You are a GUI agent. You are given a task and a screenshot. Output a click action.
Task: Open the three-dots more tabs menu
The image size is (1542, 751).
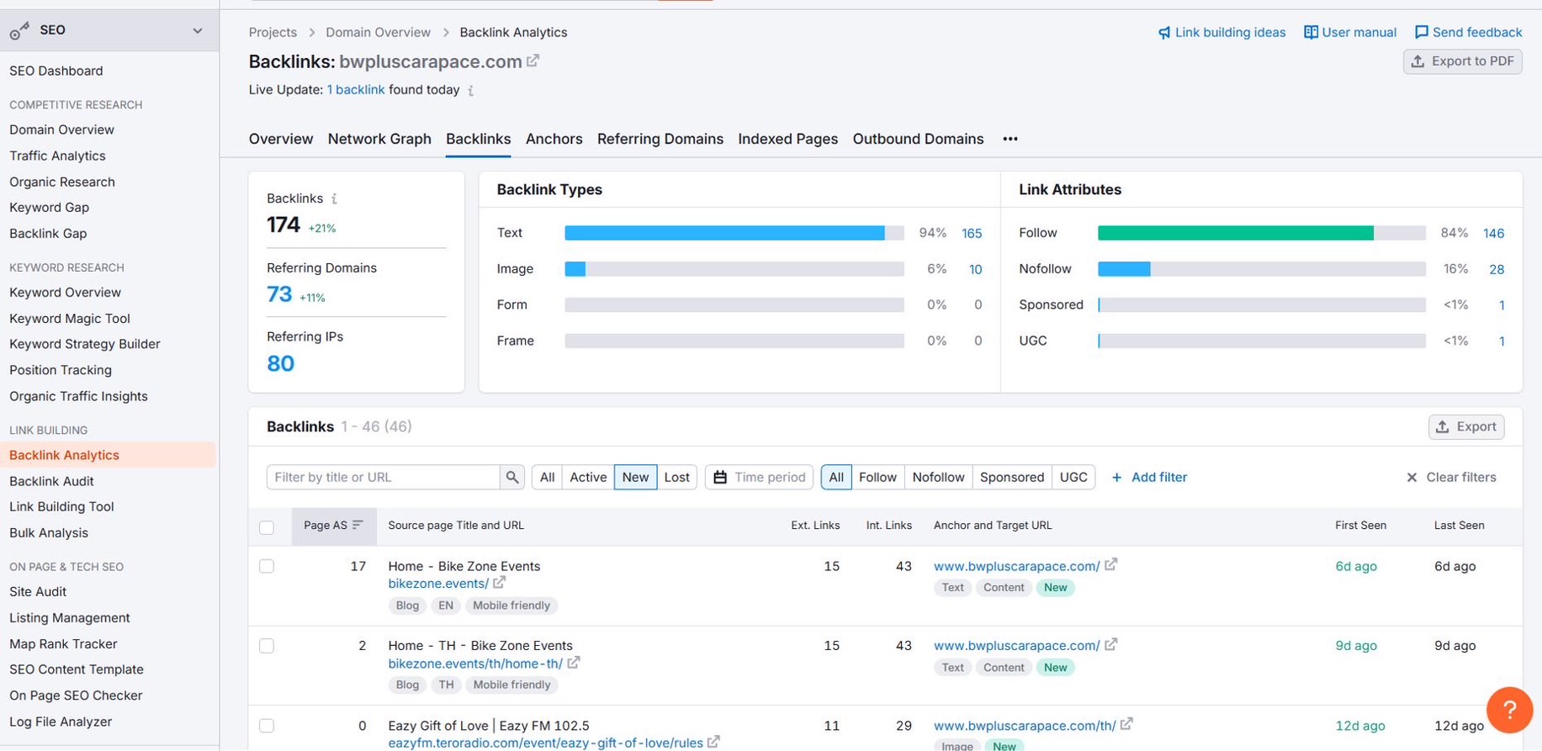(x=1009, y=140)
